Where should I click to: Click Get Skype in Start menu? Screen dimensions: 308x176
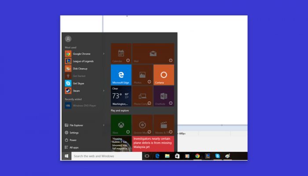point(84,83)
